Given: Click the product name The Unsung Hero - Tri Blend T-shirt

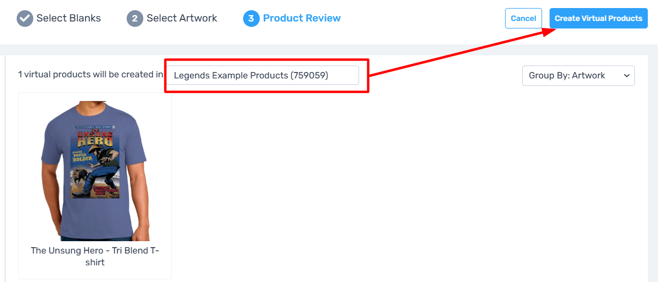Looking at the screenshot, I should (x=95, y=256).
